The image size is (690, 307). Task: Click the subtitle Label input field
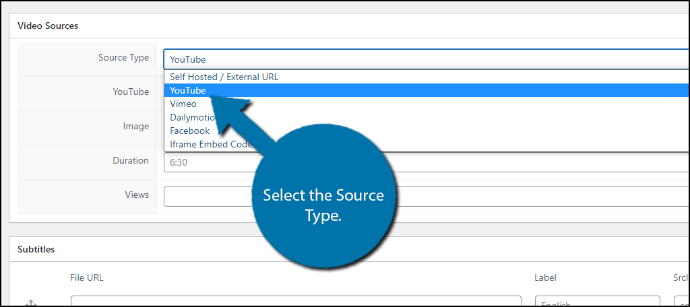click(x=597, y=302)
